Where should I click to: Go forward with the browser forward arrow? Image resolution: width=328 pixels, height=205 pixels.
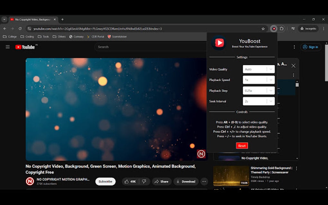12,29
